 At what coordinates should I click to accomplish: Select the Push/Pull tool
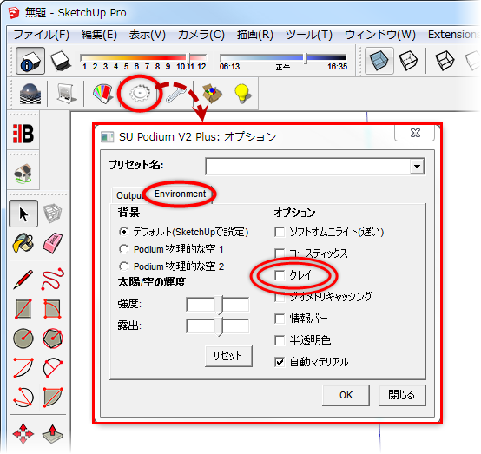[53, 434]
